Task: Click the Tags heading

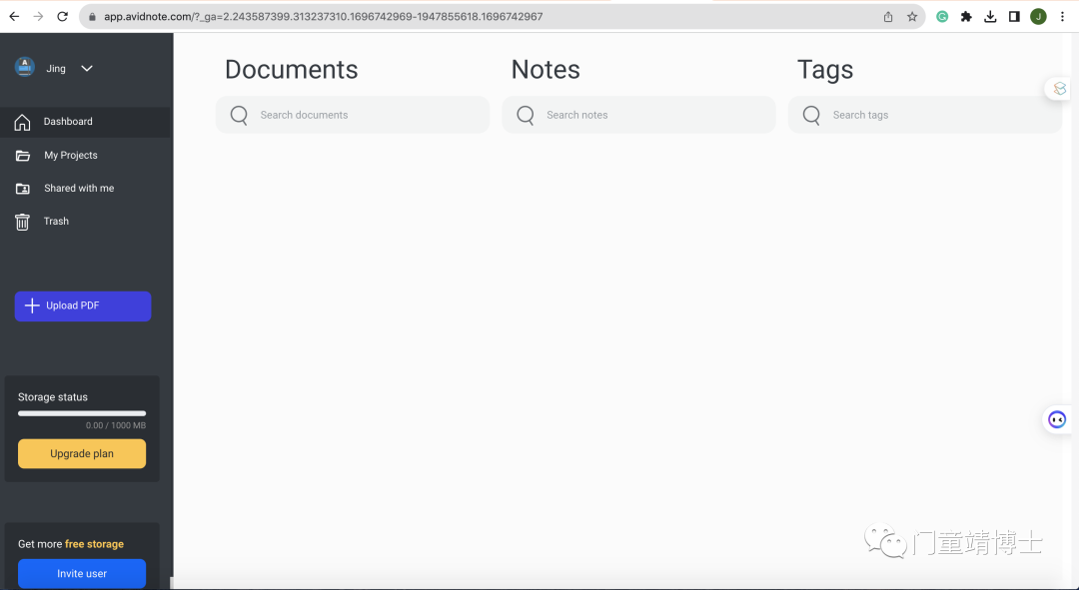Action: [x=825, y=70]
